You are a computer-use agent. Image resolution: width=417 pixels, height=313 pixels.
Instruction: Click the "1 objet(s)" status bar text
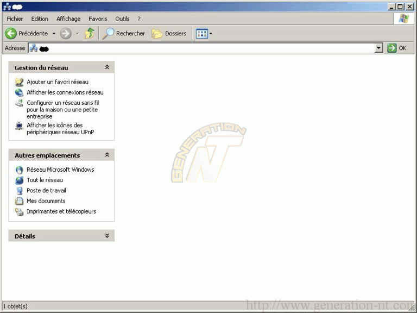click(x=15, y=306)
